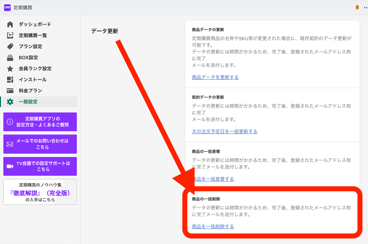
Task: Select the インストール sidebar item
Action: tap(33, 80)
